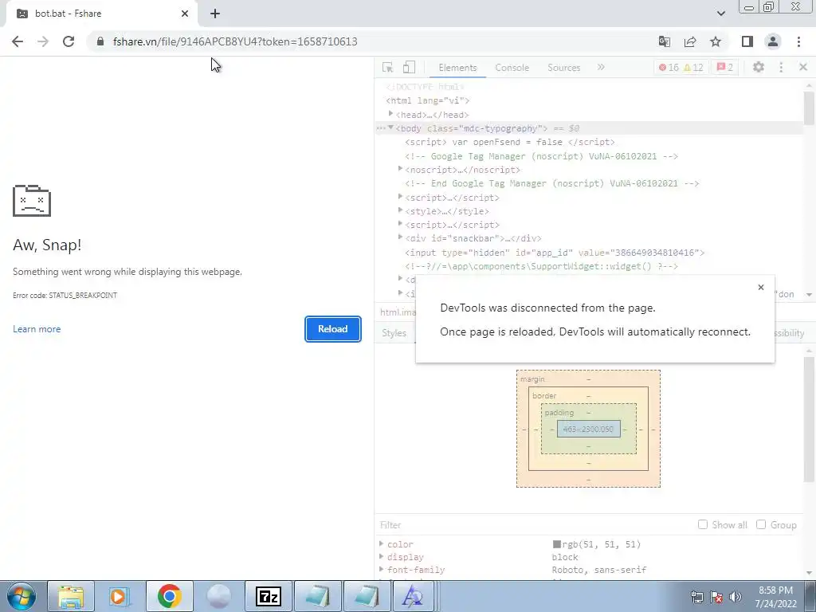The width and height of the screenshot is (816, 612).
Task: Open the Windows Start button
Action: 22,596
